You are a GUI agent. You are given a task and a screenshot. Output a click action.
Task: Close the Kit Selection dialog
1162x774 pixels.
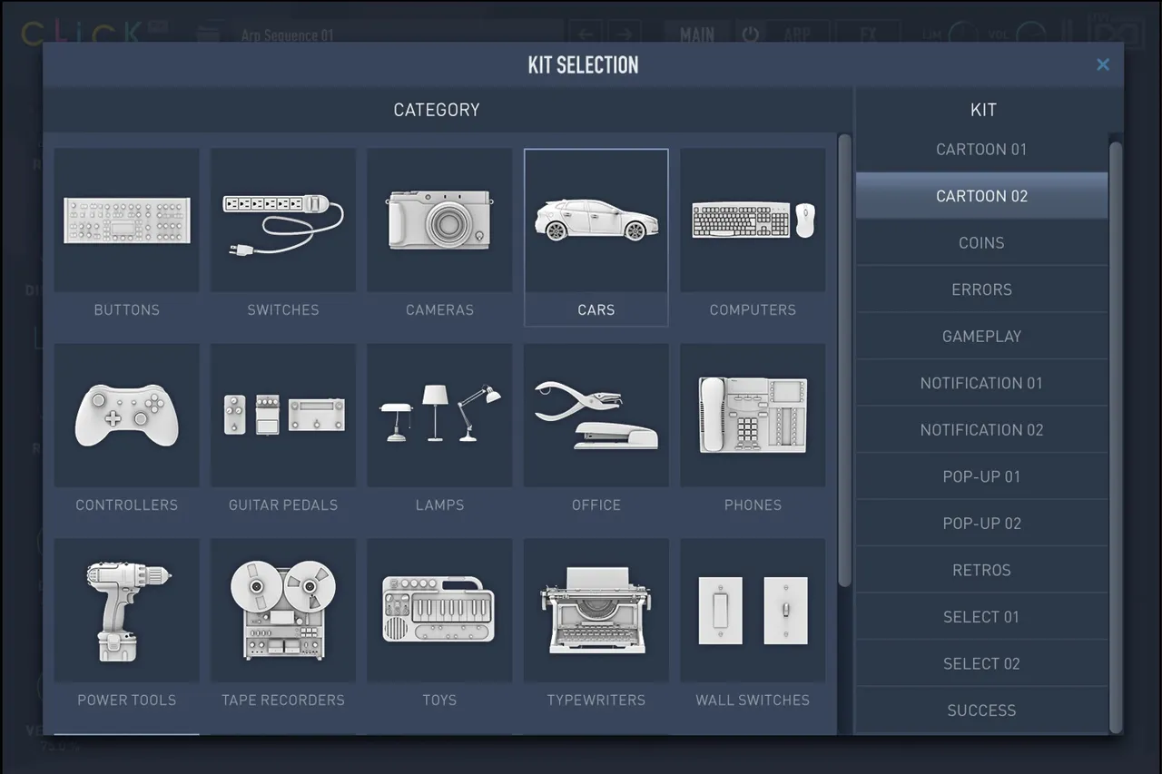tap(1103, 64)
